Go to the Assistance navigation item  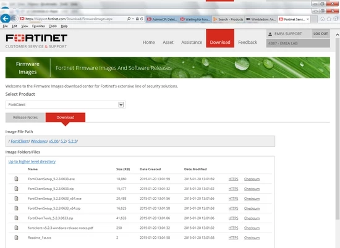(192, 42)
